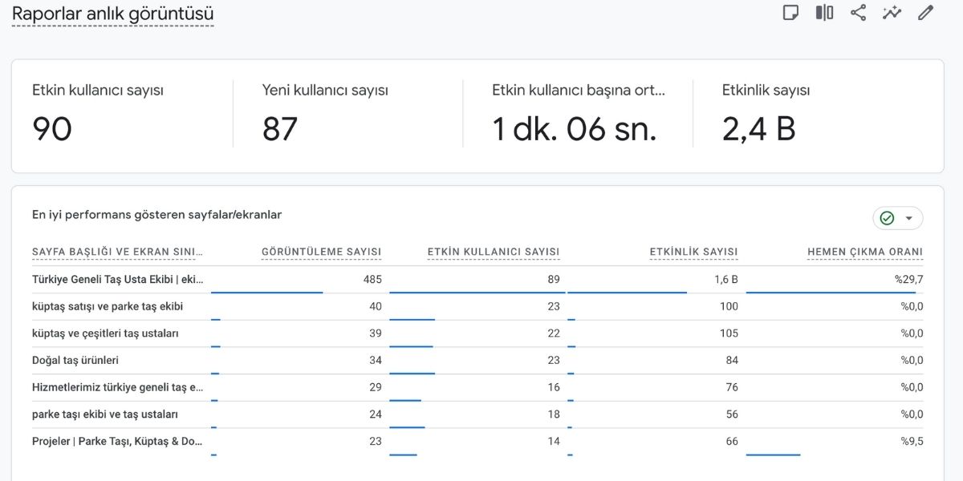Click the 'HEMEN ÇIKMA ORANI' column header

pos(864,252)
